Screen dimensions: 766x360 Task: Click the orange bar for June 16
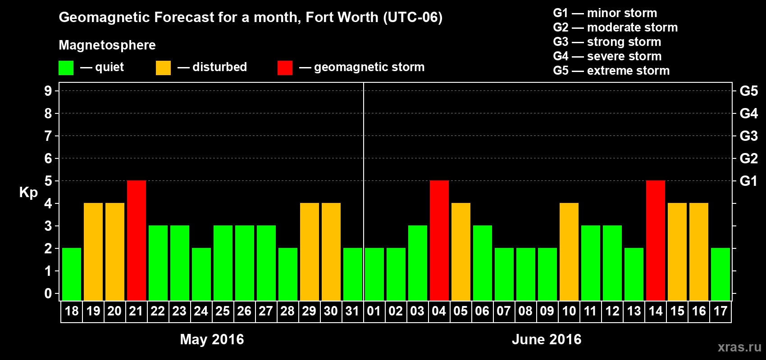[x=699, y=252]
